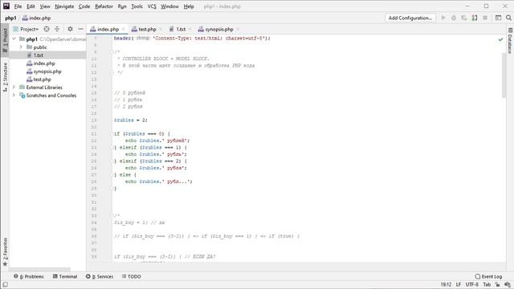Image resolution: width=514 pixels, height=289 pixels.
Task: Click the layout window icon near search
Action: point(498,18)
